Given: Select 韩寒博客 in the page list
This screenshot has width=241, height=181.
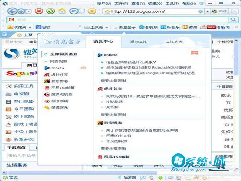Looking at the screenshot, I should coord(56,81).
